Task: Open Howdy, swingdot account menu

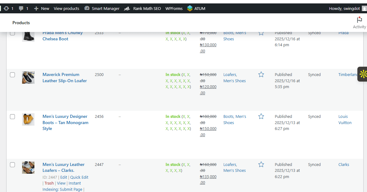Action: 344,9
